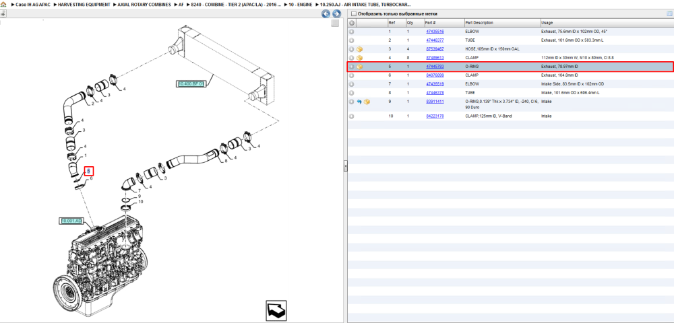Sort by the 'Usage' column header
The image size is (674, 323).
[x=607, y=23]
